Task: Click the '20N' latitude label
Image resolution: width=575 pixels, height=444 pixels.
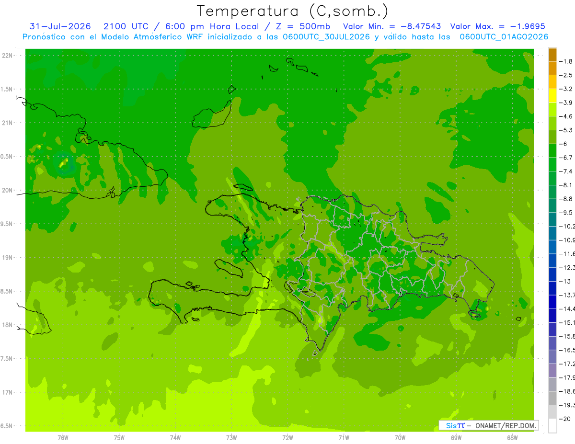Action: [7, 190]
